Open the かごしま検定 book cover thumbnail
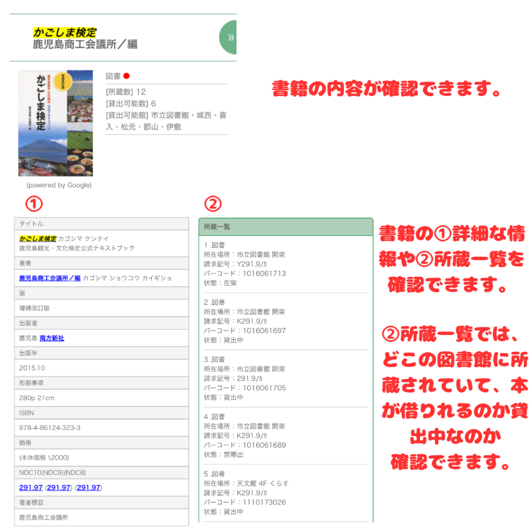This screenshot has height=532, width=532. coord(56,123)
